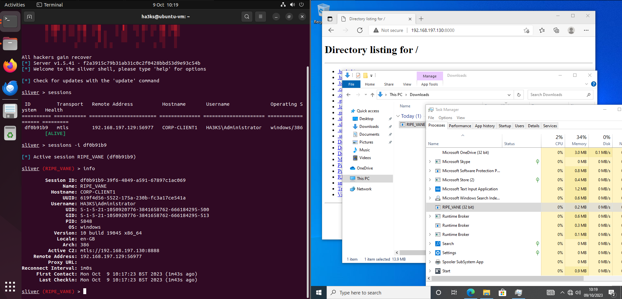622x299 pixels.
Task: Open the Files app in Ubuntu dock
Action: pyautogui.click(x=10, y=44)
